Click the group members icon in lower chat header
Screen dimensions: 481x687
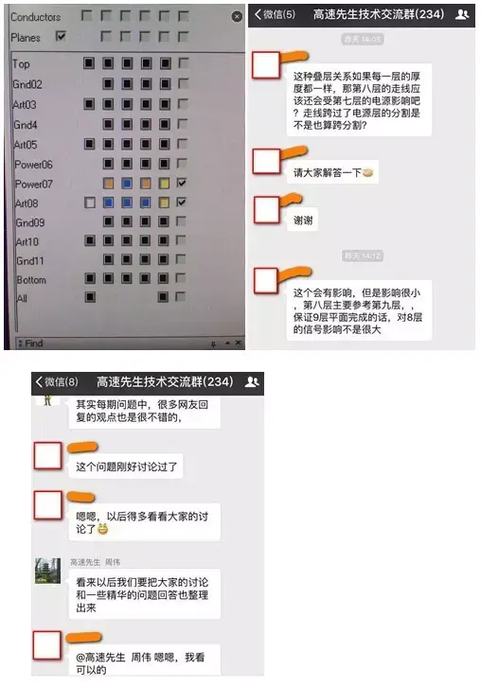tap(252, 381)
